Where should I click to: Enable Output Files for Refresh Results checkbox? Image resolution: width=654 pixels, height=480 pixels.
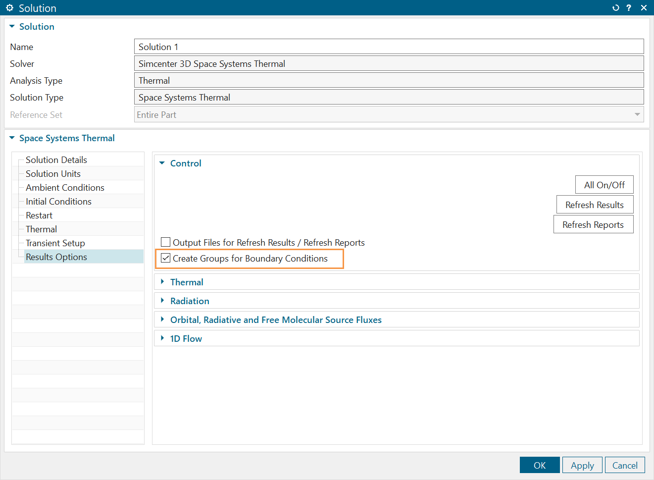(x=166, y=242)
